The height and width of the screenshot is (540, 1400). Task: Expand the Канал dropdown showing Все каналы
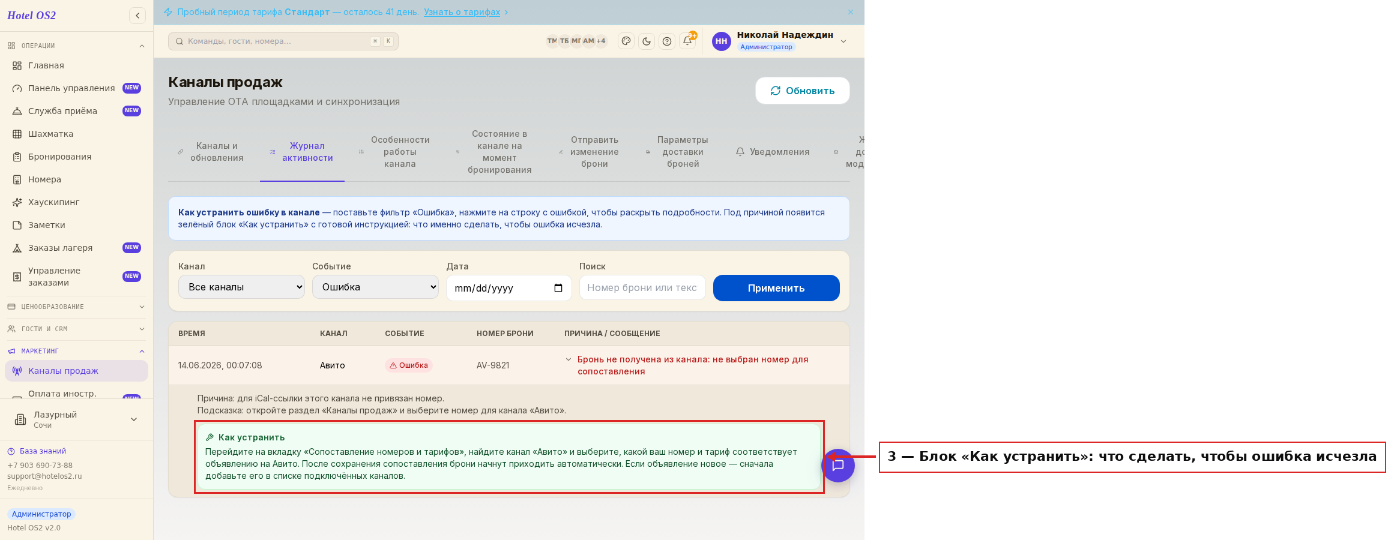241,287
